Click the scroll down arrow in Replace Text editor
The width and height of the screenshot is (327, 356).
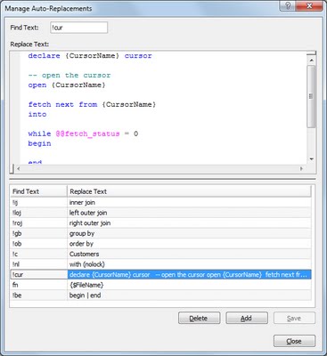(311, 159)
